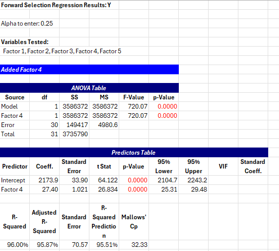The image size is (279, 251).
Task: Click the Error df cell showing 30
Action: (x=45, y=125)
